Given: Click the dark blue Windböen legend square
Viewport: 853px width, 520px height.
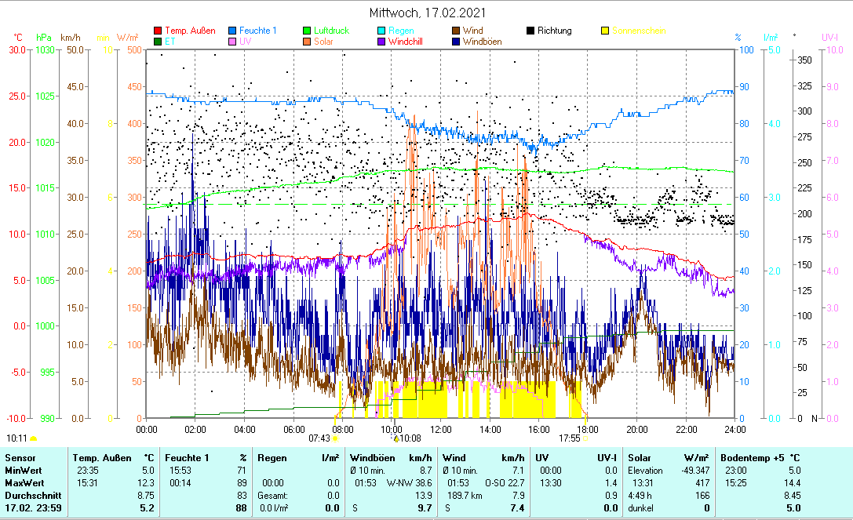Looking at the screenshot, I should pos(457,42).
